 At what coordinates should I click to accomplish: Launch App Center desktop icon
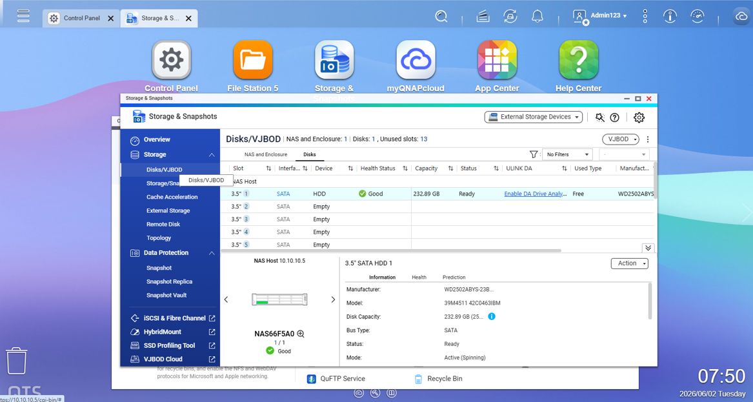click(x=497, y=60)
